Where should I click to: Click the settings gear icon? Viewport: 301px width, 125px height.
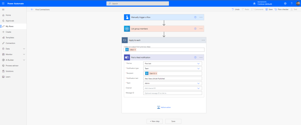(285, 3)
